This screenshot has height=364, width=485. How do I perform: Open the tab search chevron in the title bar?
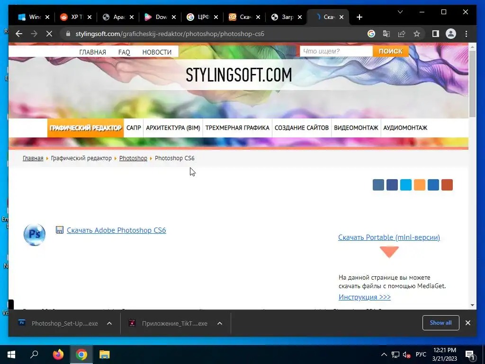click(400, 12)
